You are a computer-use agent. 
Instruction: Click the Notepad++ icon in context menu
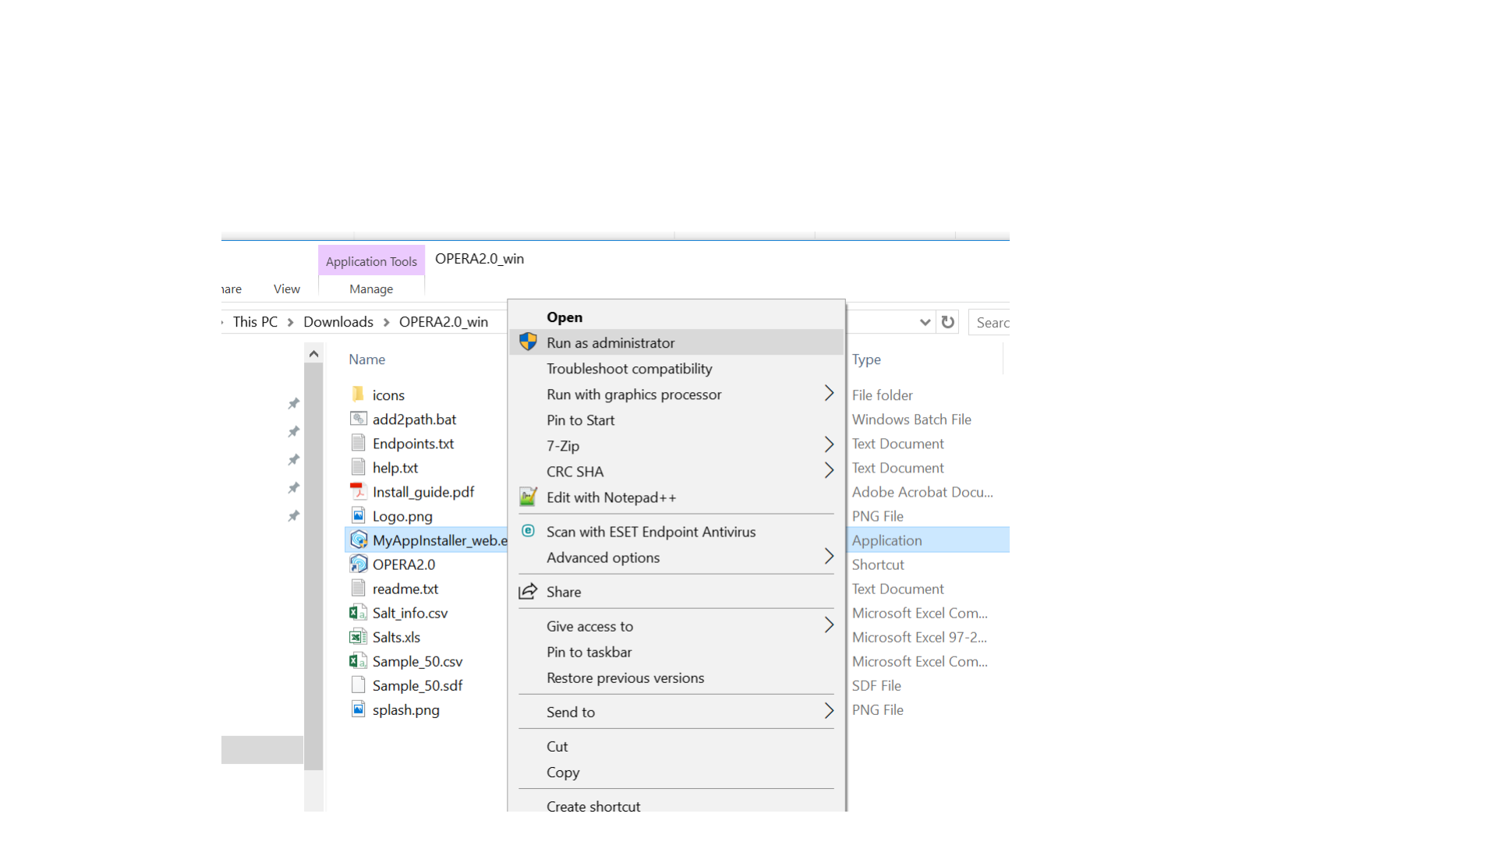point(528,497)
